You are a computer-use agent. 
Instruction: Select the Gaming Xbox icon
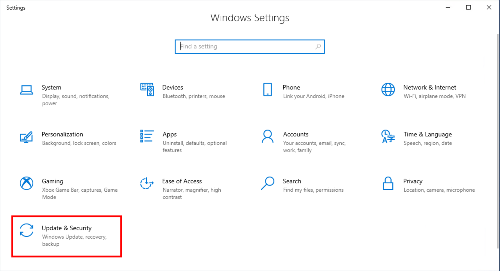tap(26, 184)
